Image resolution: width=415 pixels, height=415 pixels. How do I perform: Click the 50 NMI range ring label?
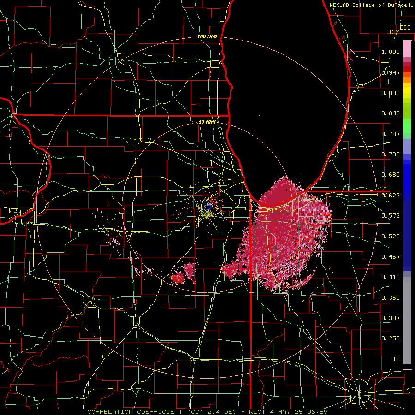point(207,122)
